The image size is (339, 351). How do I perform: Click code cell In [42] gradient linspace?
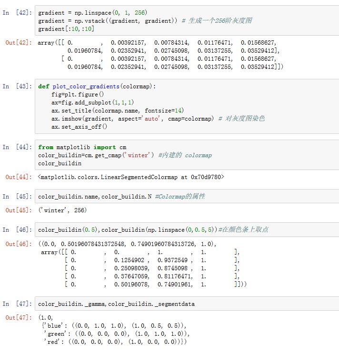click(187, 20)
